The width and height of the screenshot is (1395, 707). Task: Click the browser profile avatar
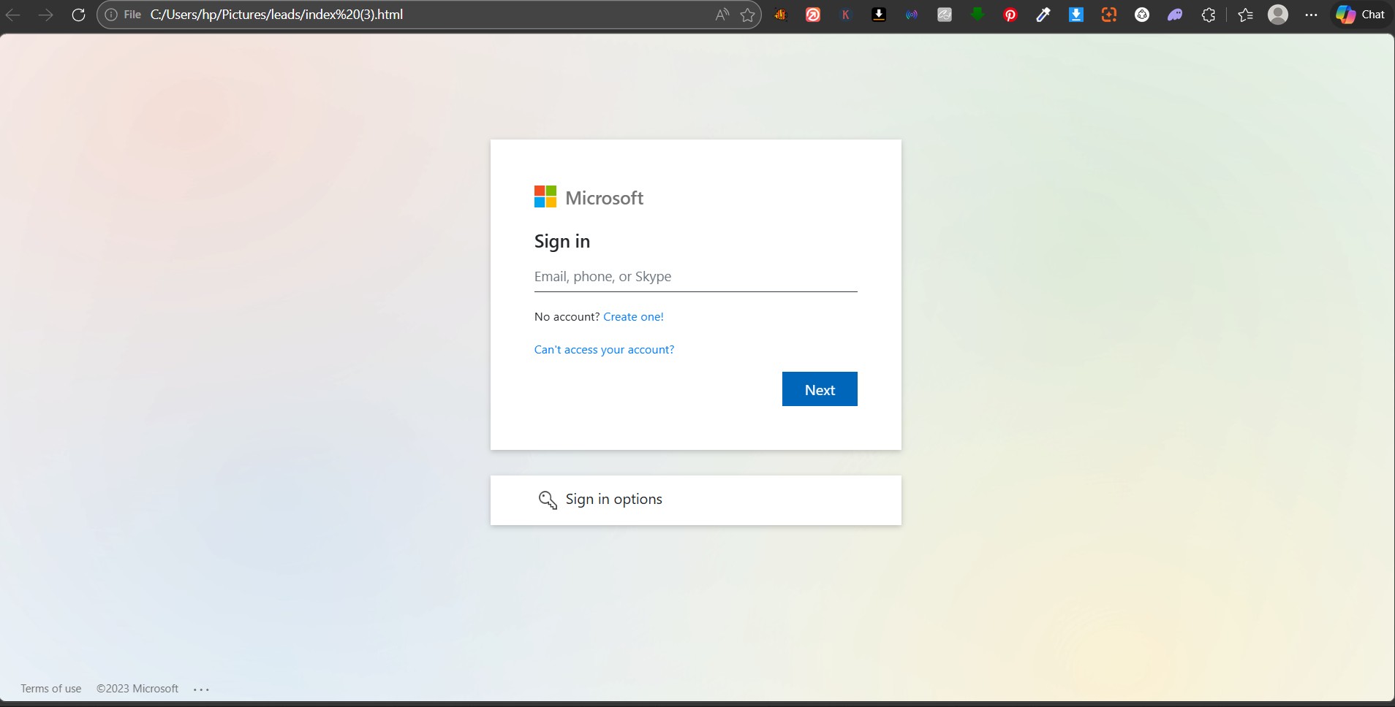pyautogui.click(x=1278, y=15)
